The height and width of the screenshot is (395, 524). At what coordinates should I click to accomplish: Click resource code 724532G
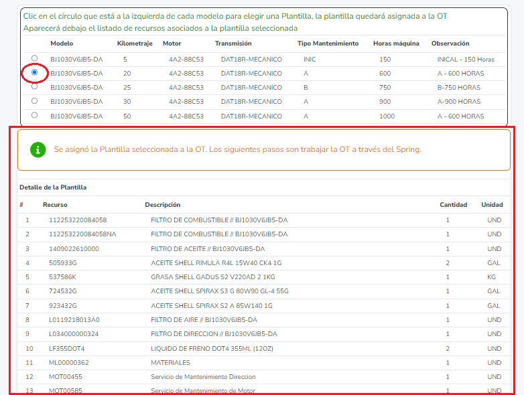pyautogui.click(x=63, y=291)
